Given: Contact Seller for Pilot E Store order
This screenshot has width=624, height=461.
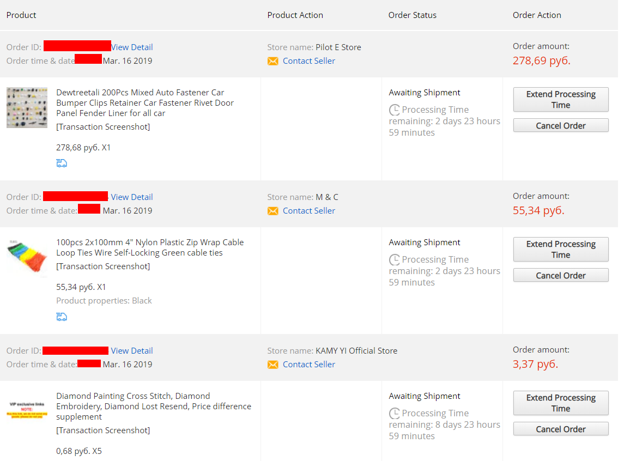Looking at the screenshot, I should pyautogui.click(x=309, y=61).
